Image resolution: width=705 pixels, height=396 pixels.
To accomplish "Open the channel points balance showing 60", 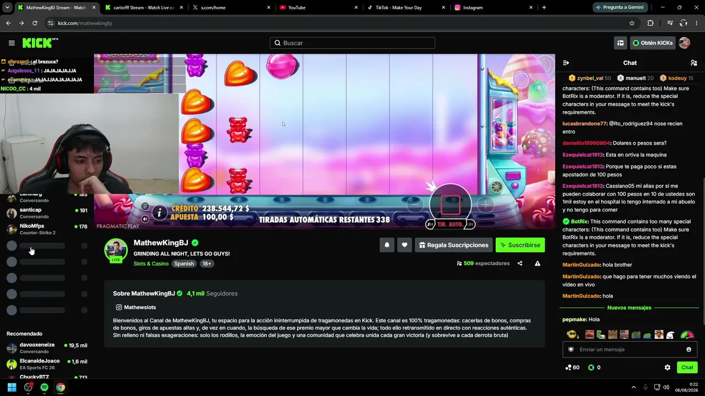I will pyautogui.click(x=572, y=367).
